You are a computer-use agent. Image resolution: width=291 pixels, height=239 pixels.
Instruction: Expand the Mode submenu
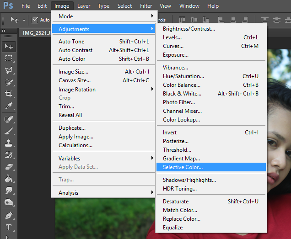tap(104, 16)
